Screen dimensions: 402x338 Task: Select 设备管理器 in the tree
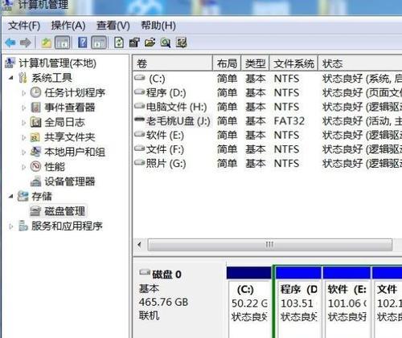[x=70, y=181]
